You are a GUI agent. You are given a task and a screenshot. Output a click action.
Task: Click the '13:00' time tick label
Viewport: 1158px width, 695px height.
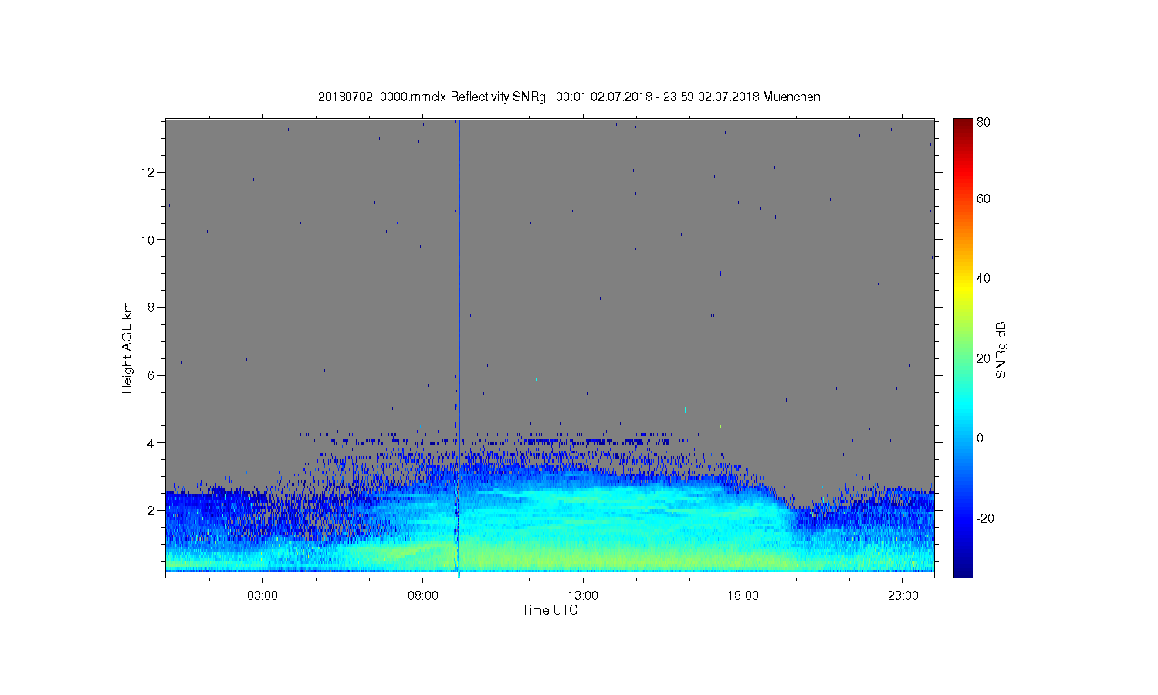click(583, 596)
